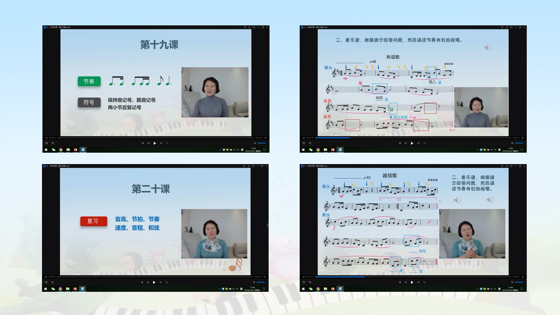Toggle pin-on-top in the 和谐歌 player title bar
This screenshot has width=560, height=315.
coord(502,27)
